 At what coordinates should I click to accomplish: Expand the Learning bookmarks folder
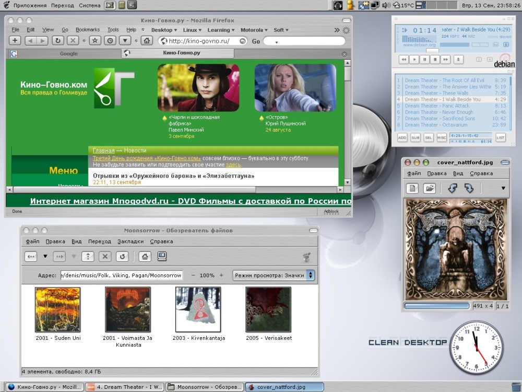tap(221, 30)
